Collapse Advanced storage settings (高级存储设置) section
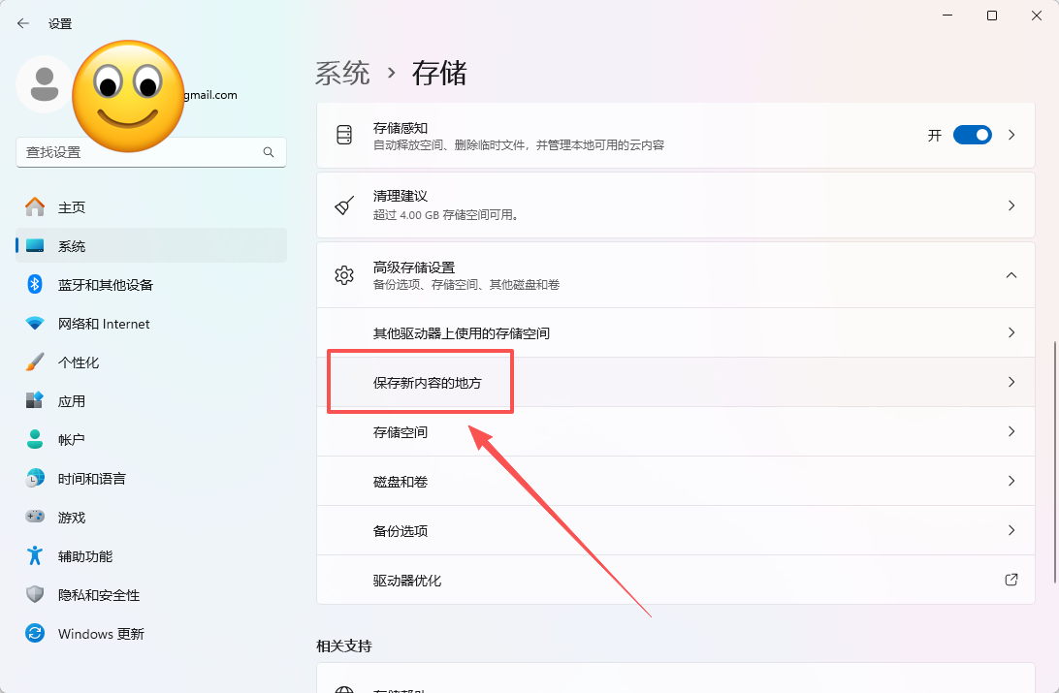Image resolution: width=1059 pixels, height=693 pixels. click(x=1011, y=275)
